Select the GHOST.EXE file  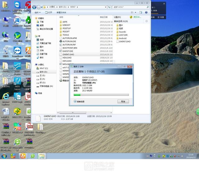pos(67,51)
